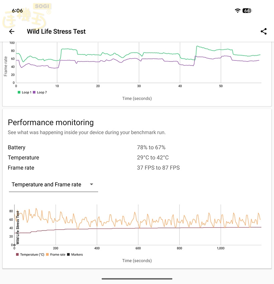Tap the share icon
The height and width of the screenshot is (284, 274).
point(264,31)
